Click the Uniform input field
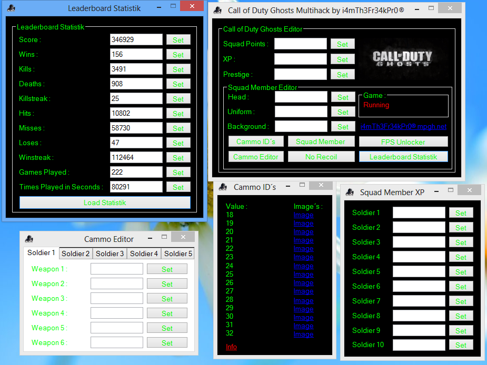This screenshot has width=487, height=365. tap(301, 111)
